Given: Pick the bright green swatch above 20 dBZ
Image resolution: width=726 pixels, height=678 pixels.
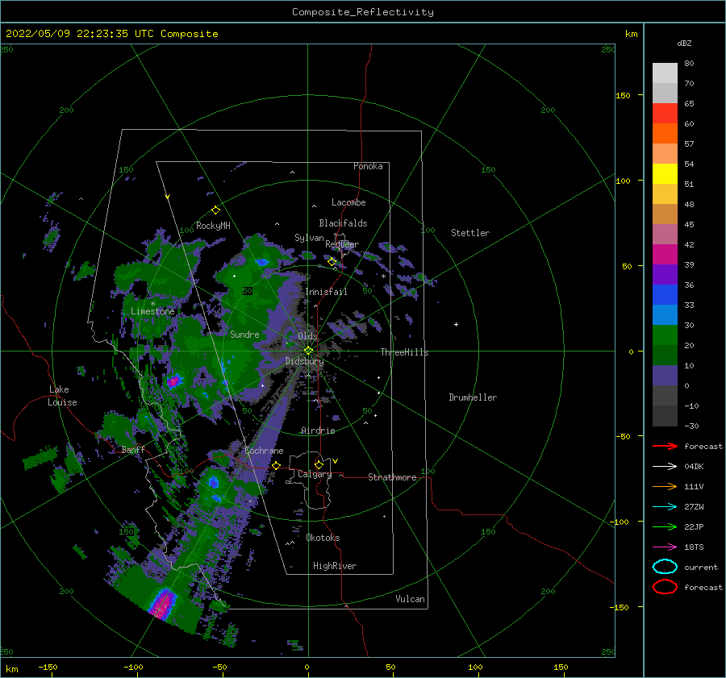Looking at the screenshot, I should tap(665, 335).
